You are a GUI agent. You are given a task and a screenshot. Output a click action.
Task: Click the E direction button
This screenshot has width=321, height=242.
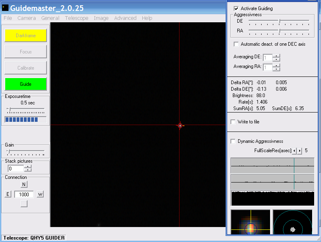pyautogui.click(x=8, y=194)
